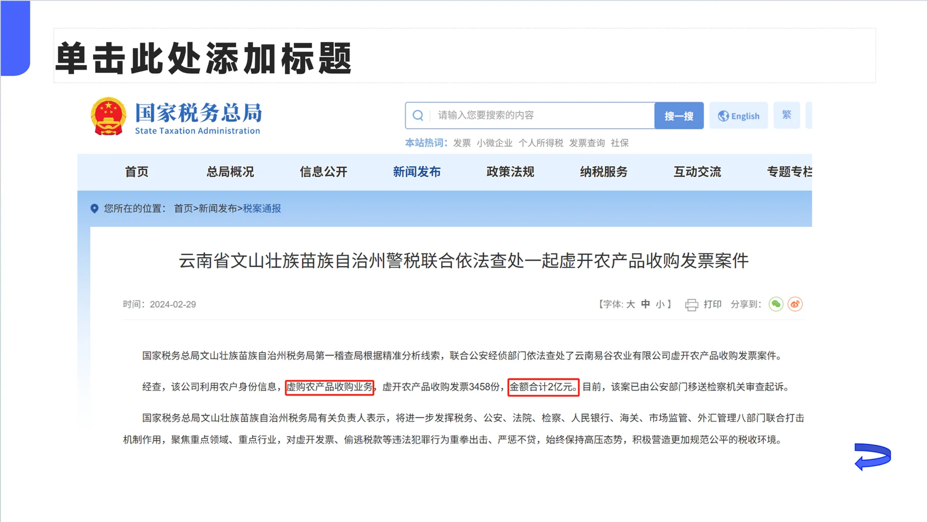This screenshot has height=522, width=927.
Task: Click the State Taxation Administration emblem logo
Action: coord(108,116)
